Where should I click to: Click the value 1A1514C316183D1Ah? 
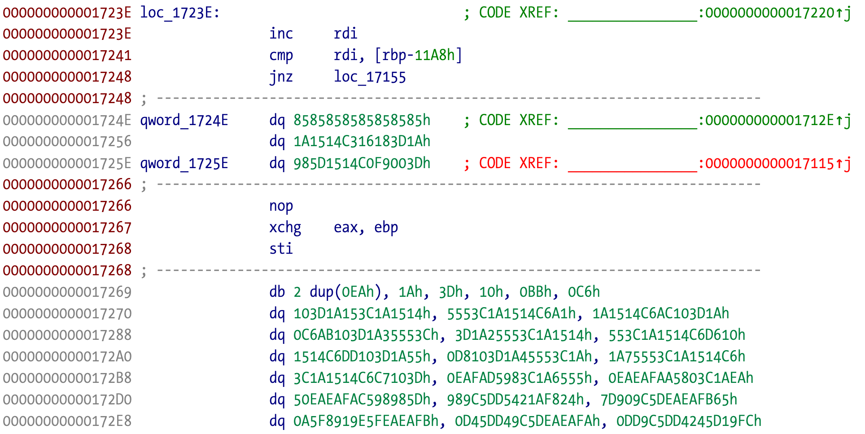click(362, 142)
